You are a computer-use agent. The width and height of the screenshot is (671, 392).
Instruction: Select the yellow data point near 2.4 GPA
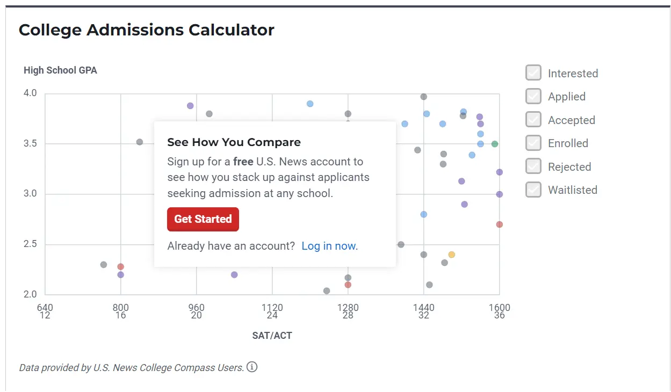(x=452, y=255)
